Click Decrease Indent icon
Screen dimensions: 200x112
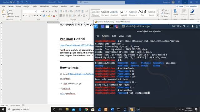coord(76,12)
